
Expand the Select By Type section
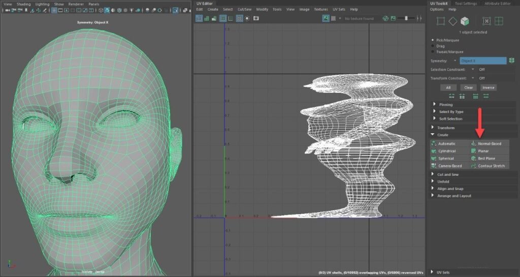[435, 112]
